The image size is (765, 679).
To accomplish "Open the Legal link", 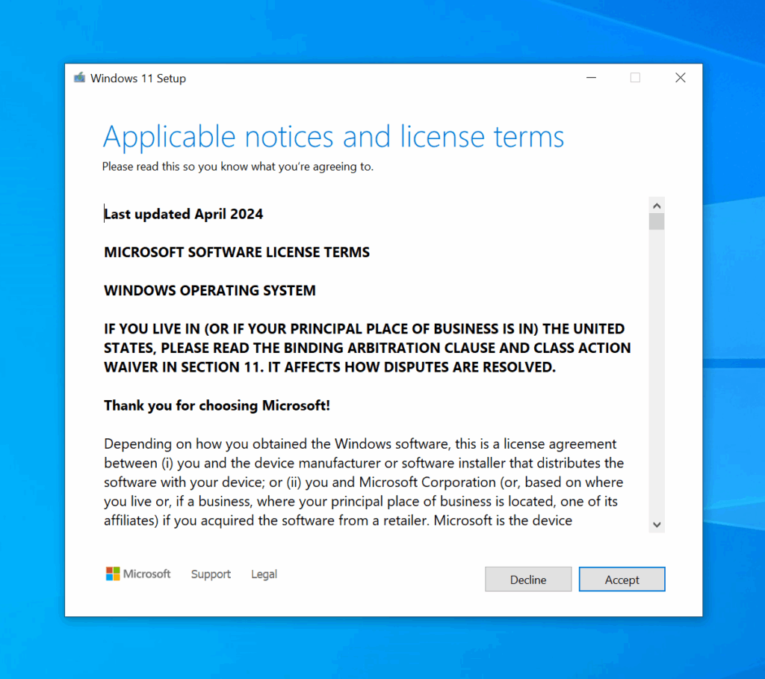I will click(264, 574).
